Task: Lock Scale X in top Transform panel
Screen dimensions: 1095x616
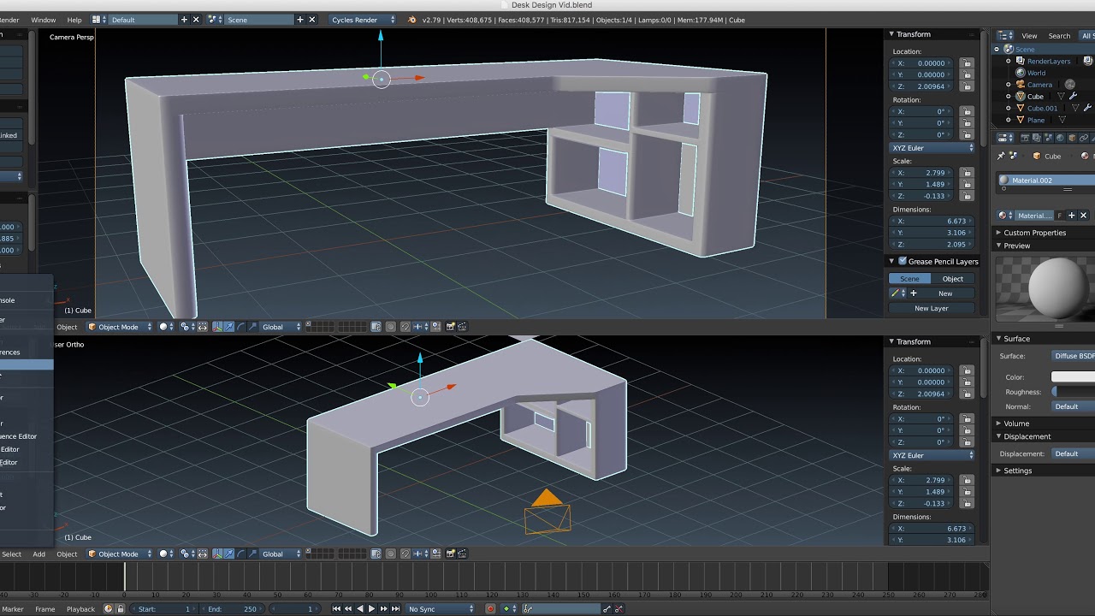Action: (x=967, y=173)
